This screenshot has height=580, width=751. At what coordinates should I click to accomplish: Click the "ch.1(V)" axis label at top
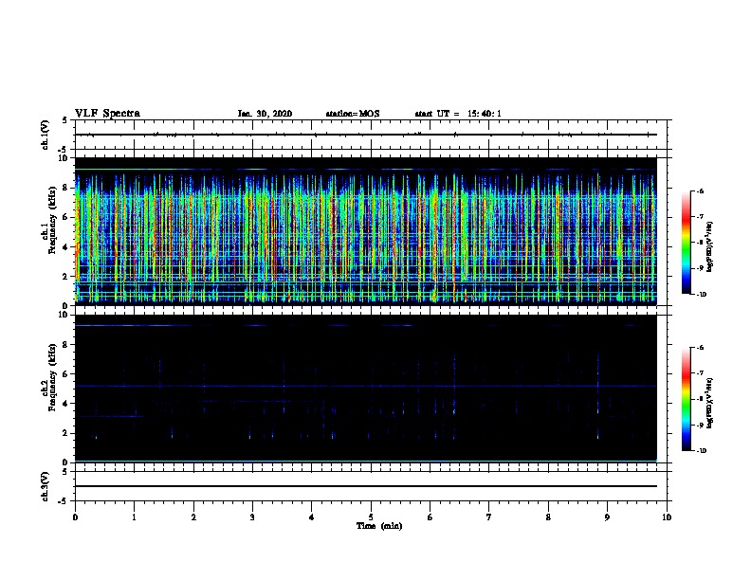45,135
